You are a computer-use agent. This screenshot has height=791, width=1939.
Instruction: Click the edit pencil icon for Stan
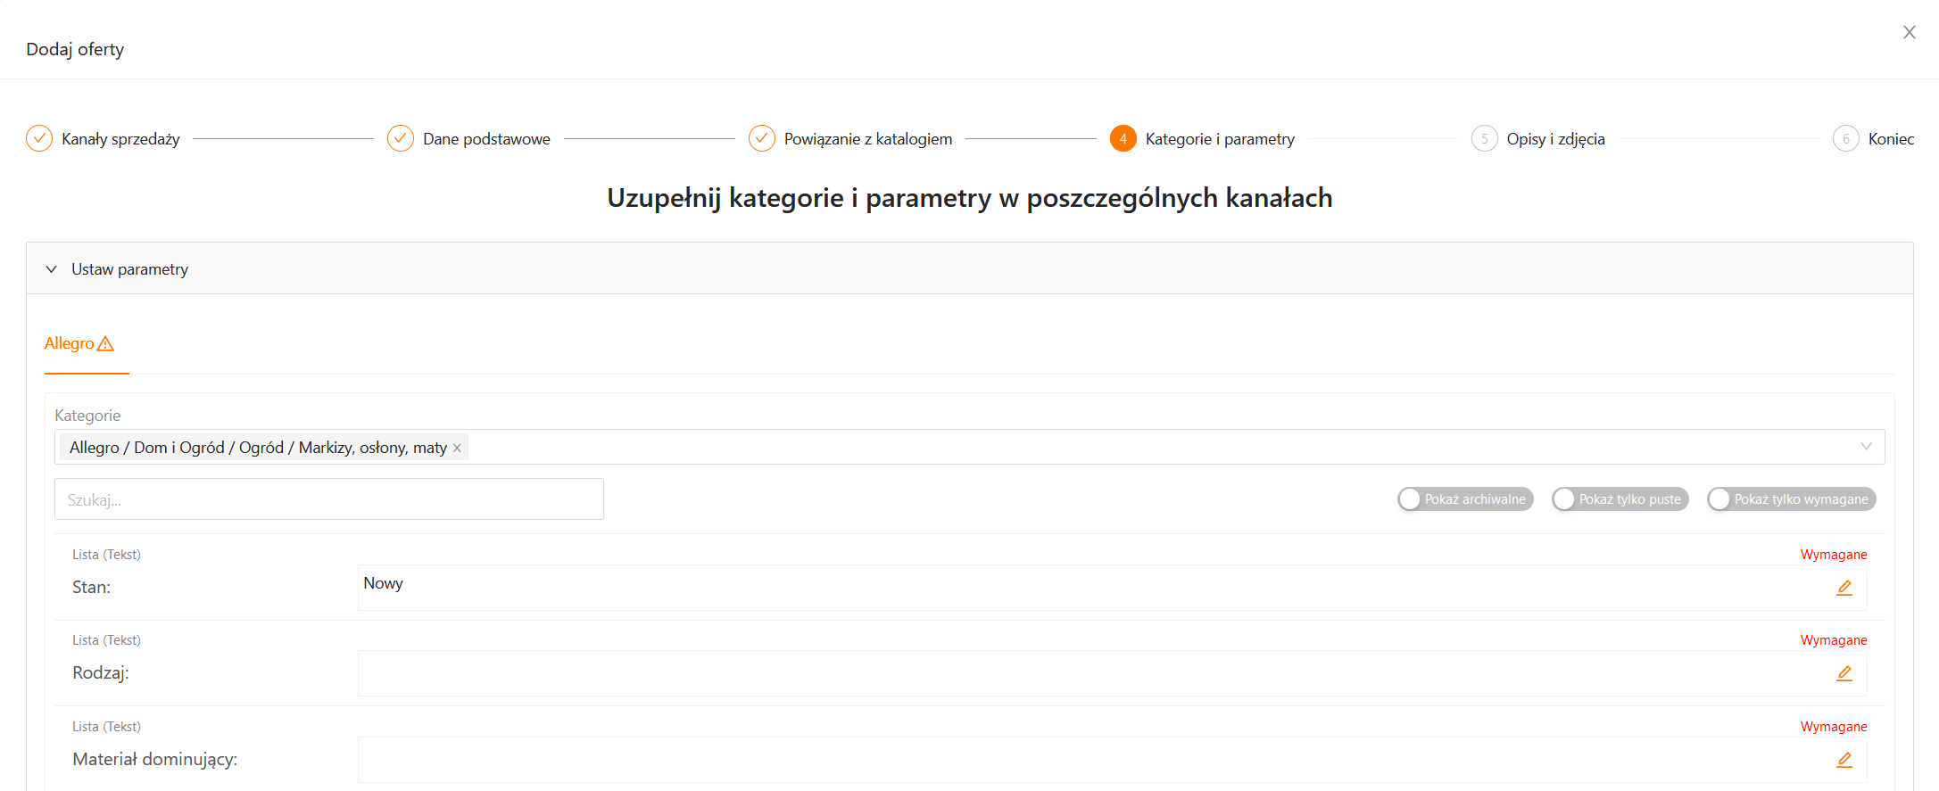click(x=1844, y=588)
